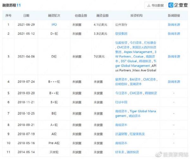This screenshot has width=190, height=159.
Task: Open the DST Global investor link
Action: pos(128,61)
